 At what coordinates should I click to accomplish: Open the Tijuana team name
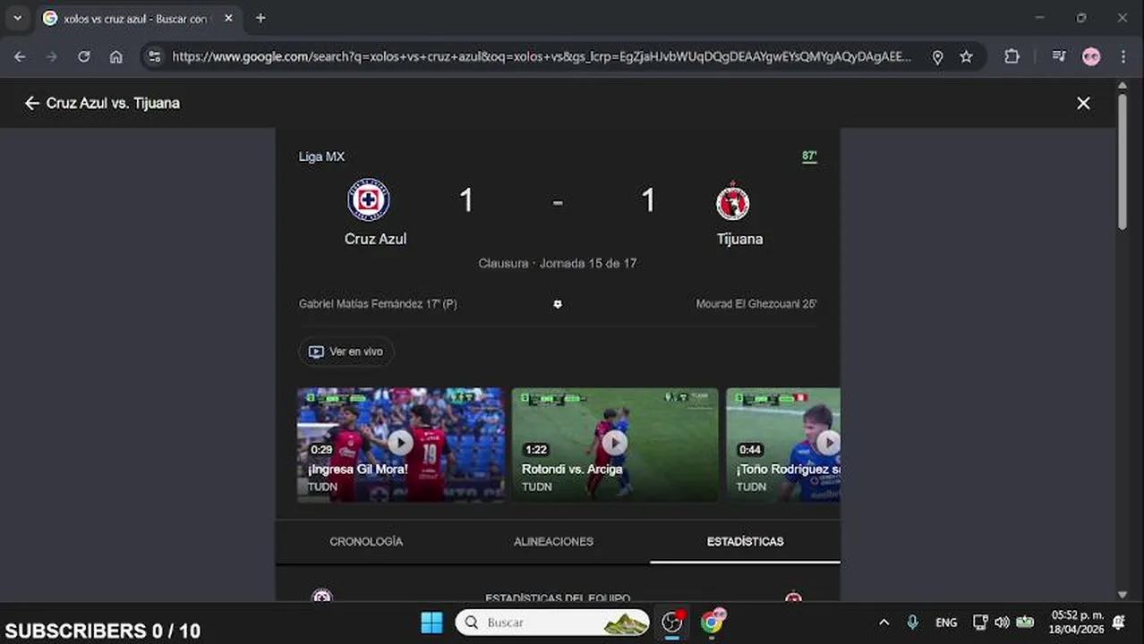click(739, 239)
